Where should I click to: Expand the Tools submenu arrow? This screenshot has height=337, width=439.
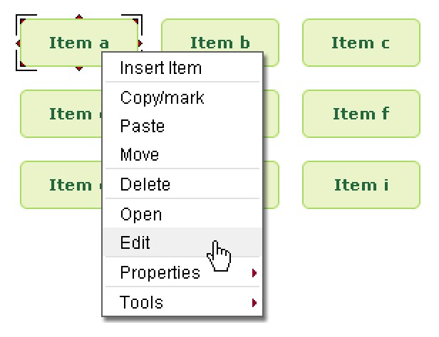pos(254,303)
